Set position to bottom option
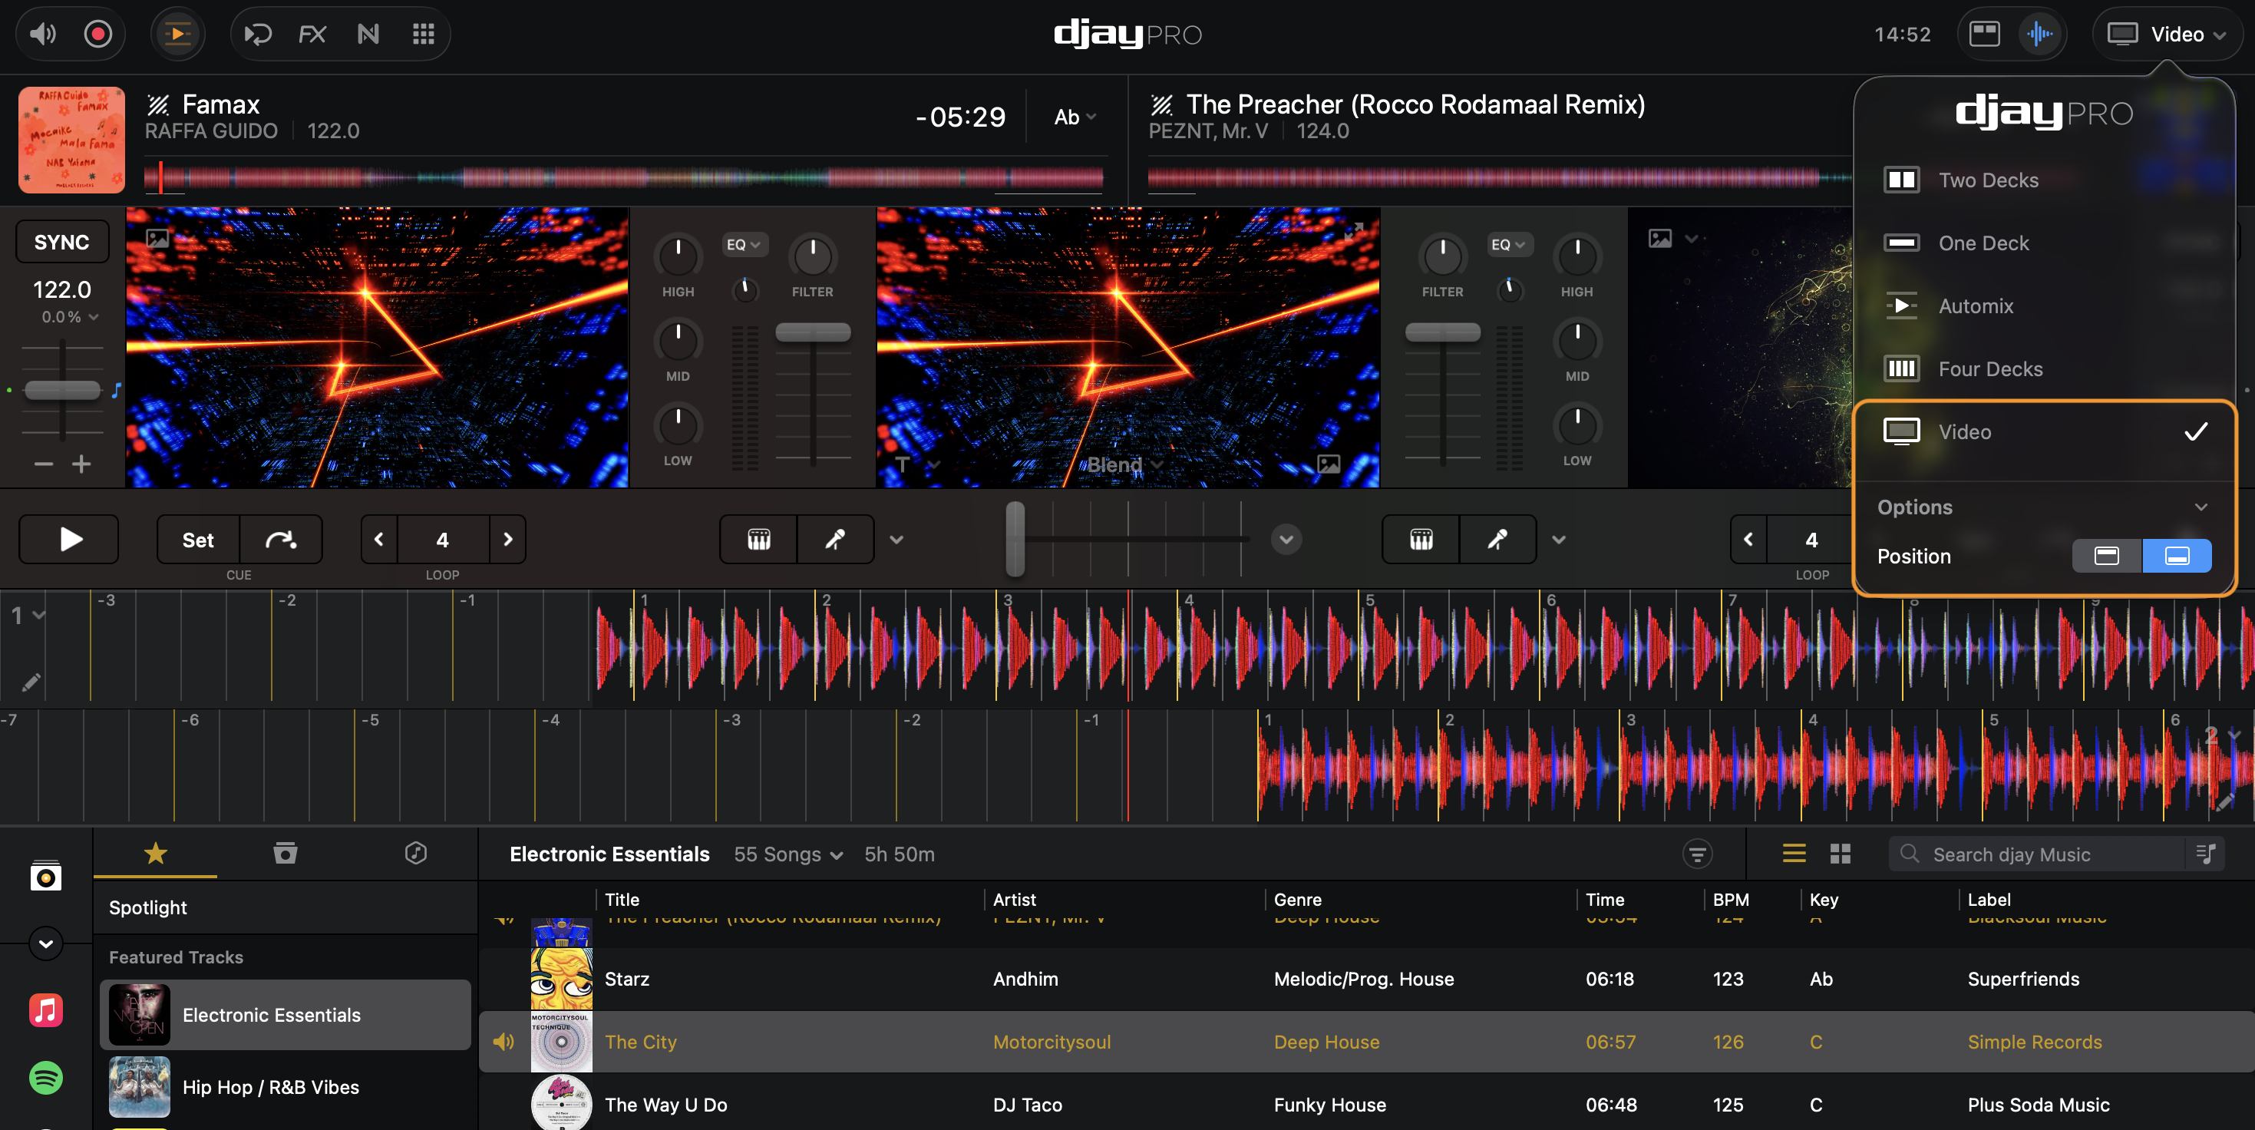 tap(2177, 556)
